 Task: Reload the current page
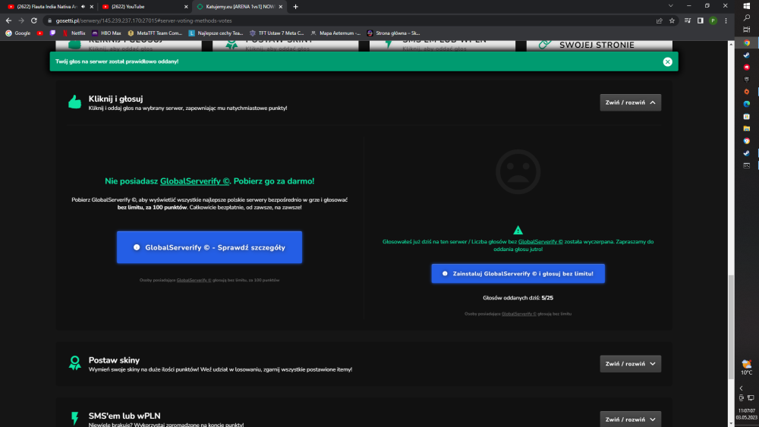click(x=34, y=20)
